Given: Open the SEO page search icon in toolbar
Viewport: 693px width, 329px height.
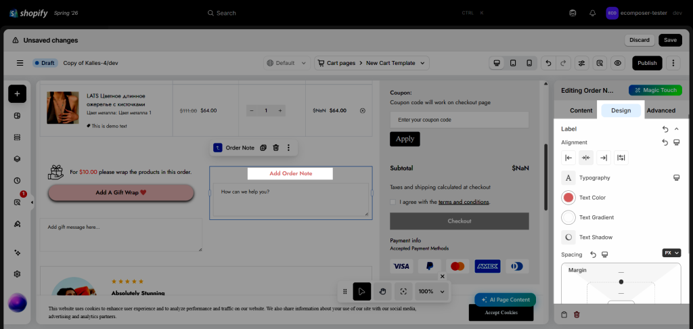Looking at the screenshot, I should [x=600, y=63].
